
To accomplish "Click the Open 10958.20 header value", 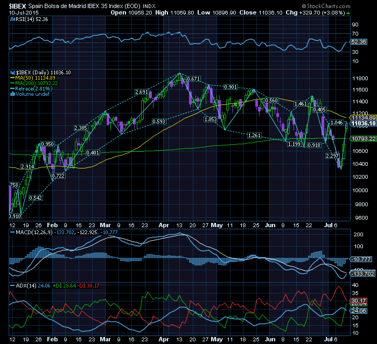I will pyautogui.click(x=131, y=12).
